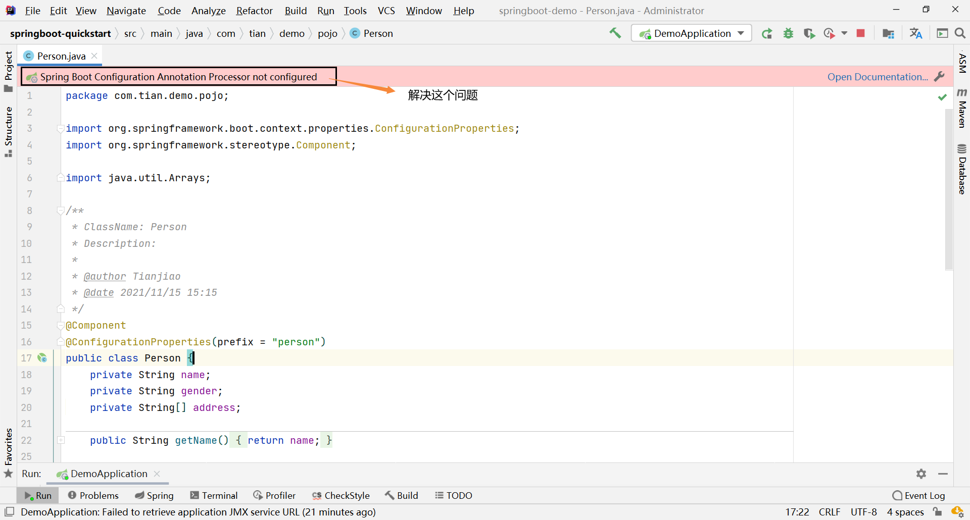This screenshot has width=970, height=520.
Task: Click the green inspection checkmark icon
Action: point(942,97)
